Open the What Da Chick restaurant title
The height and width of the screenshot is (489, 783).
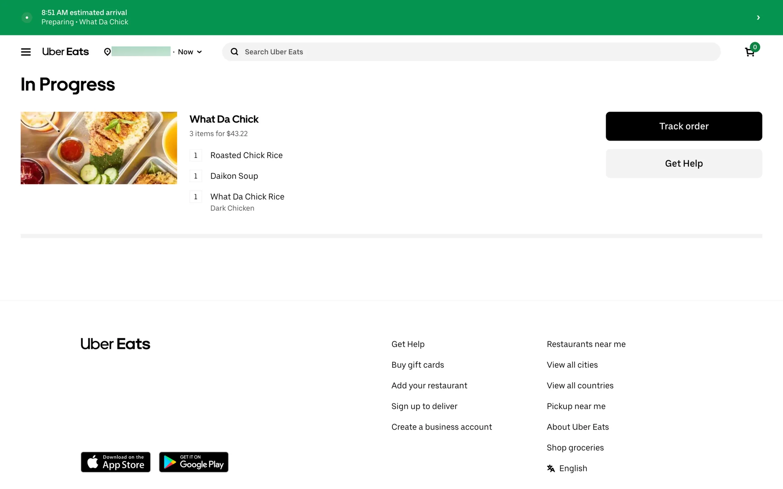tap(224, 119)
